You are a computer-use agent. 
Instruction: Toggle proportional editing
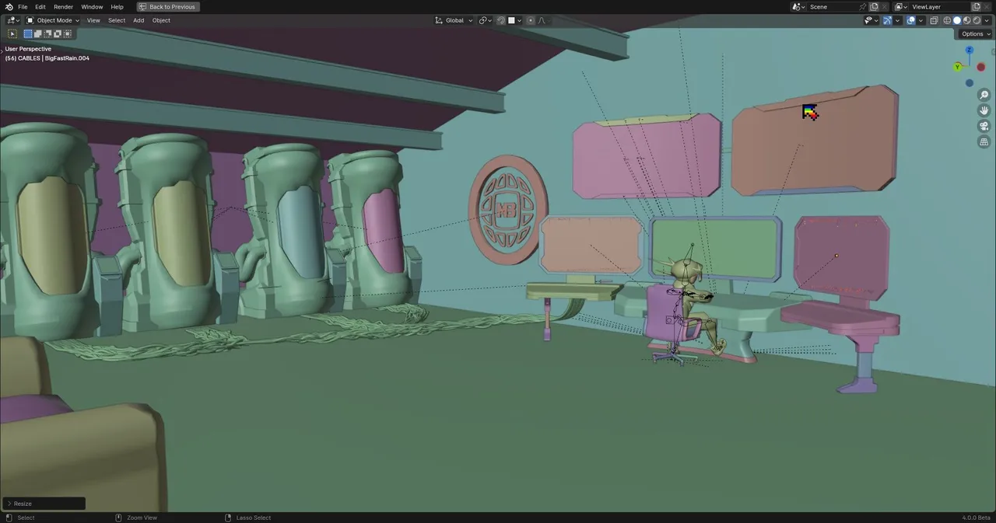tap(531, 20)
